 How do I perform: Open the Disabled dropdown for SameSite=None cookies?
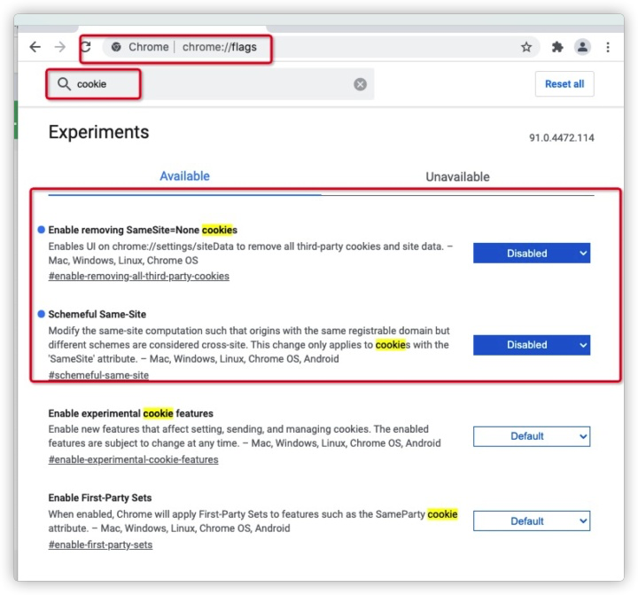tap(532, 254)
